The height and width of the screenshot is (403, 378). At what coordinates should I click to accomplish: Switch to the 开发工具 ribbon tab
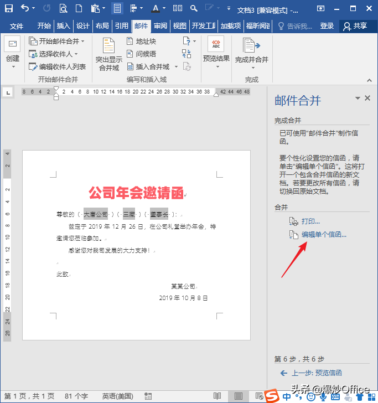(204, 26)
